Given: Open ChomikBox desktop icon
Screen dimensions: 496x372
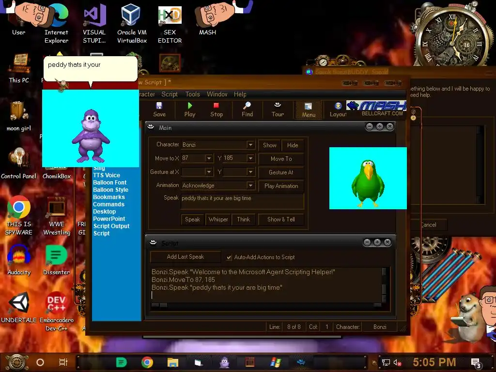Looking at the screenshot, I should click(57, 176).
